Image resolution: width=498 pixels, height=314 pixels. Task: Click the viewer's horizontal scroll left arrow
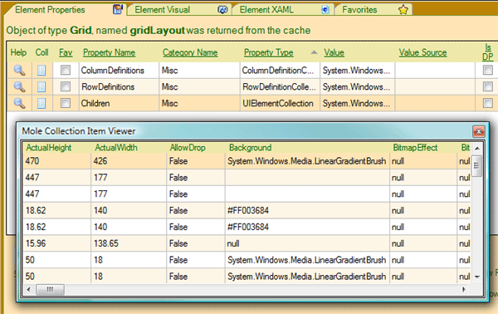click(28, 290)
